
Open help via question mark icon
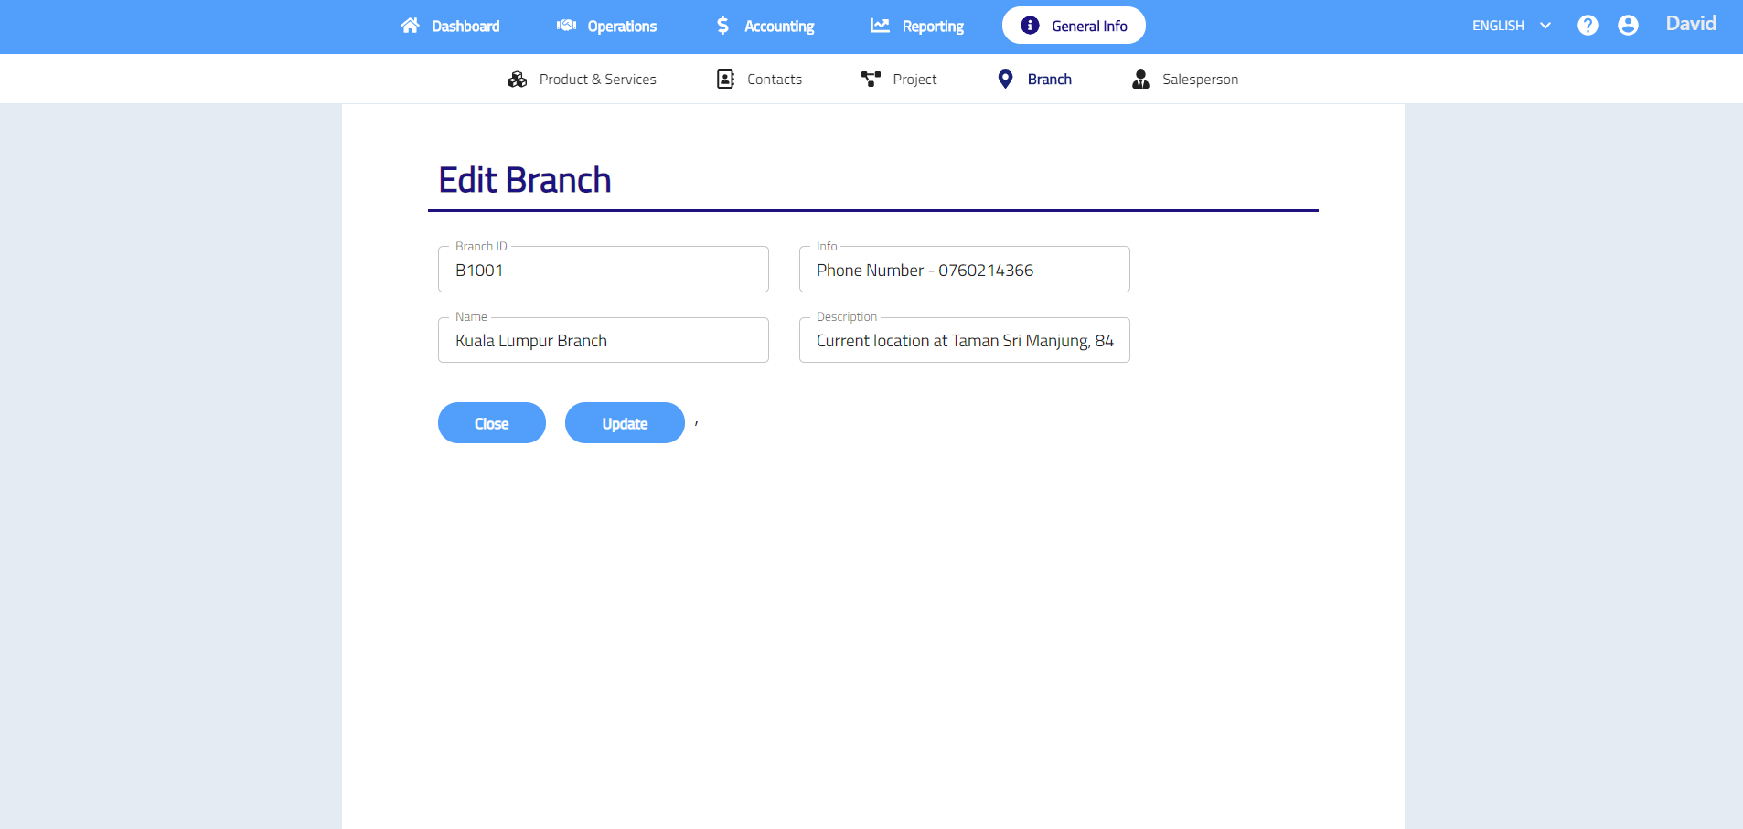point(1588,26)
